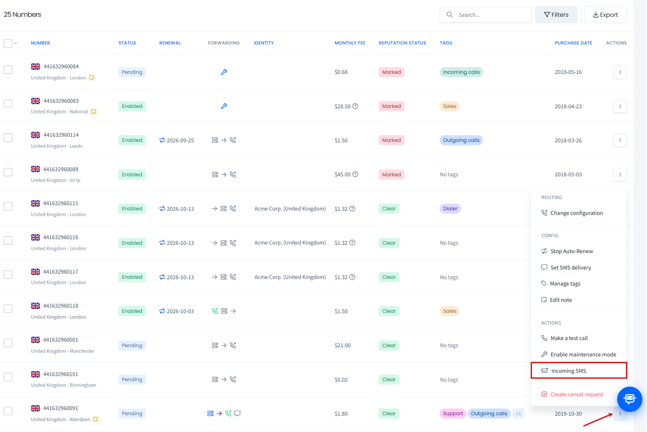Open actions menu for 441632960114
The height and width of the screenshot is (432, 647).
click(x=620, y=140)
